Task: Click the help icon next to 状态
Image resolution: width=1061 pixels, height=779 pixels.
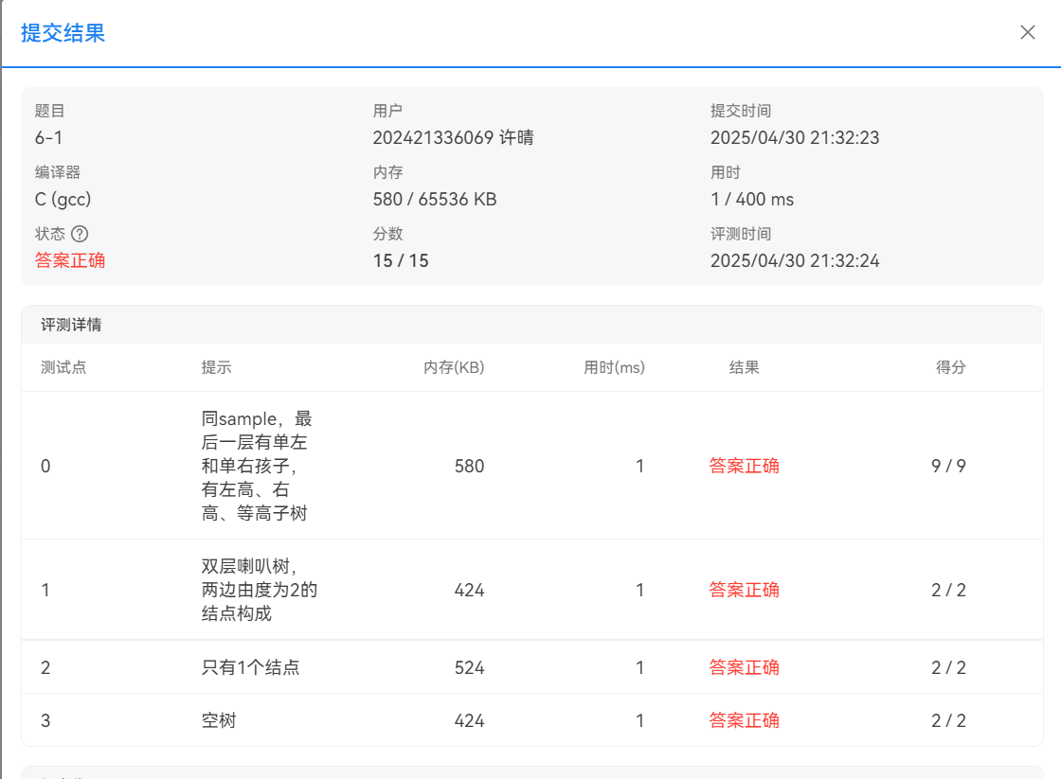Action: [80, 234]
